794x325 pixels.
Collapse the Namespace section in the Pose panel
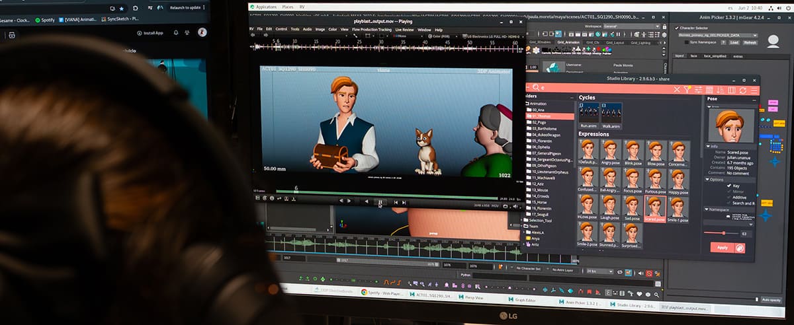pyautogui.click(x=707, y=209)
